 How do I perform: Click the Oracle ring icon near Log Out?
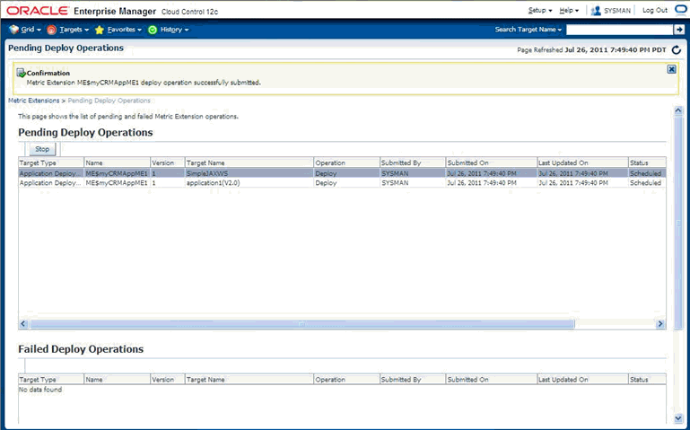pyautogui.click(x=680, y=10)
